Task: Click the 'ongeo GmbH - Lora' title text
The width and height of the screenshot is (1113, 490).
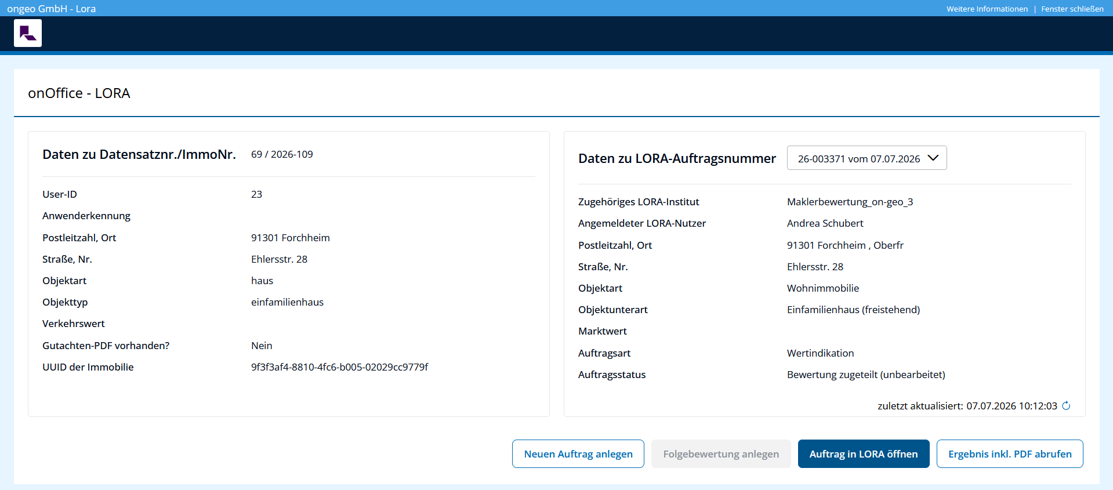Action: (52, 9)
